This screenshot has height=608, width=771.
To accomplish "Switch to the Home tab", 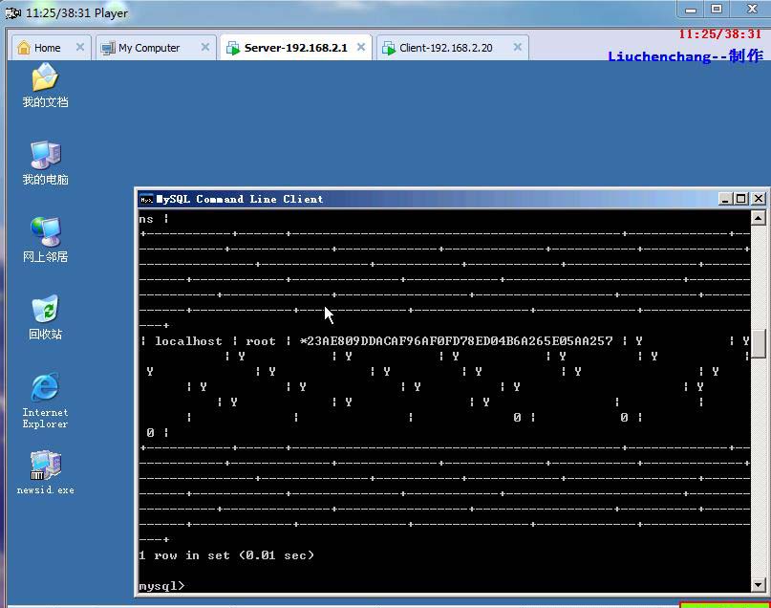I will pyautogui.click(x=52, y=48).
